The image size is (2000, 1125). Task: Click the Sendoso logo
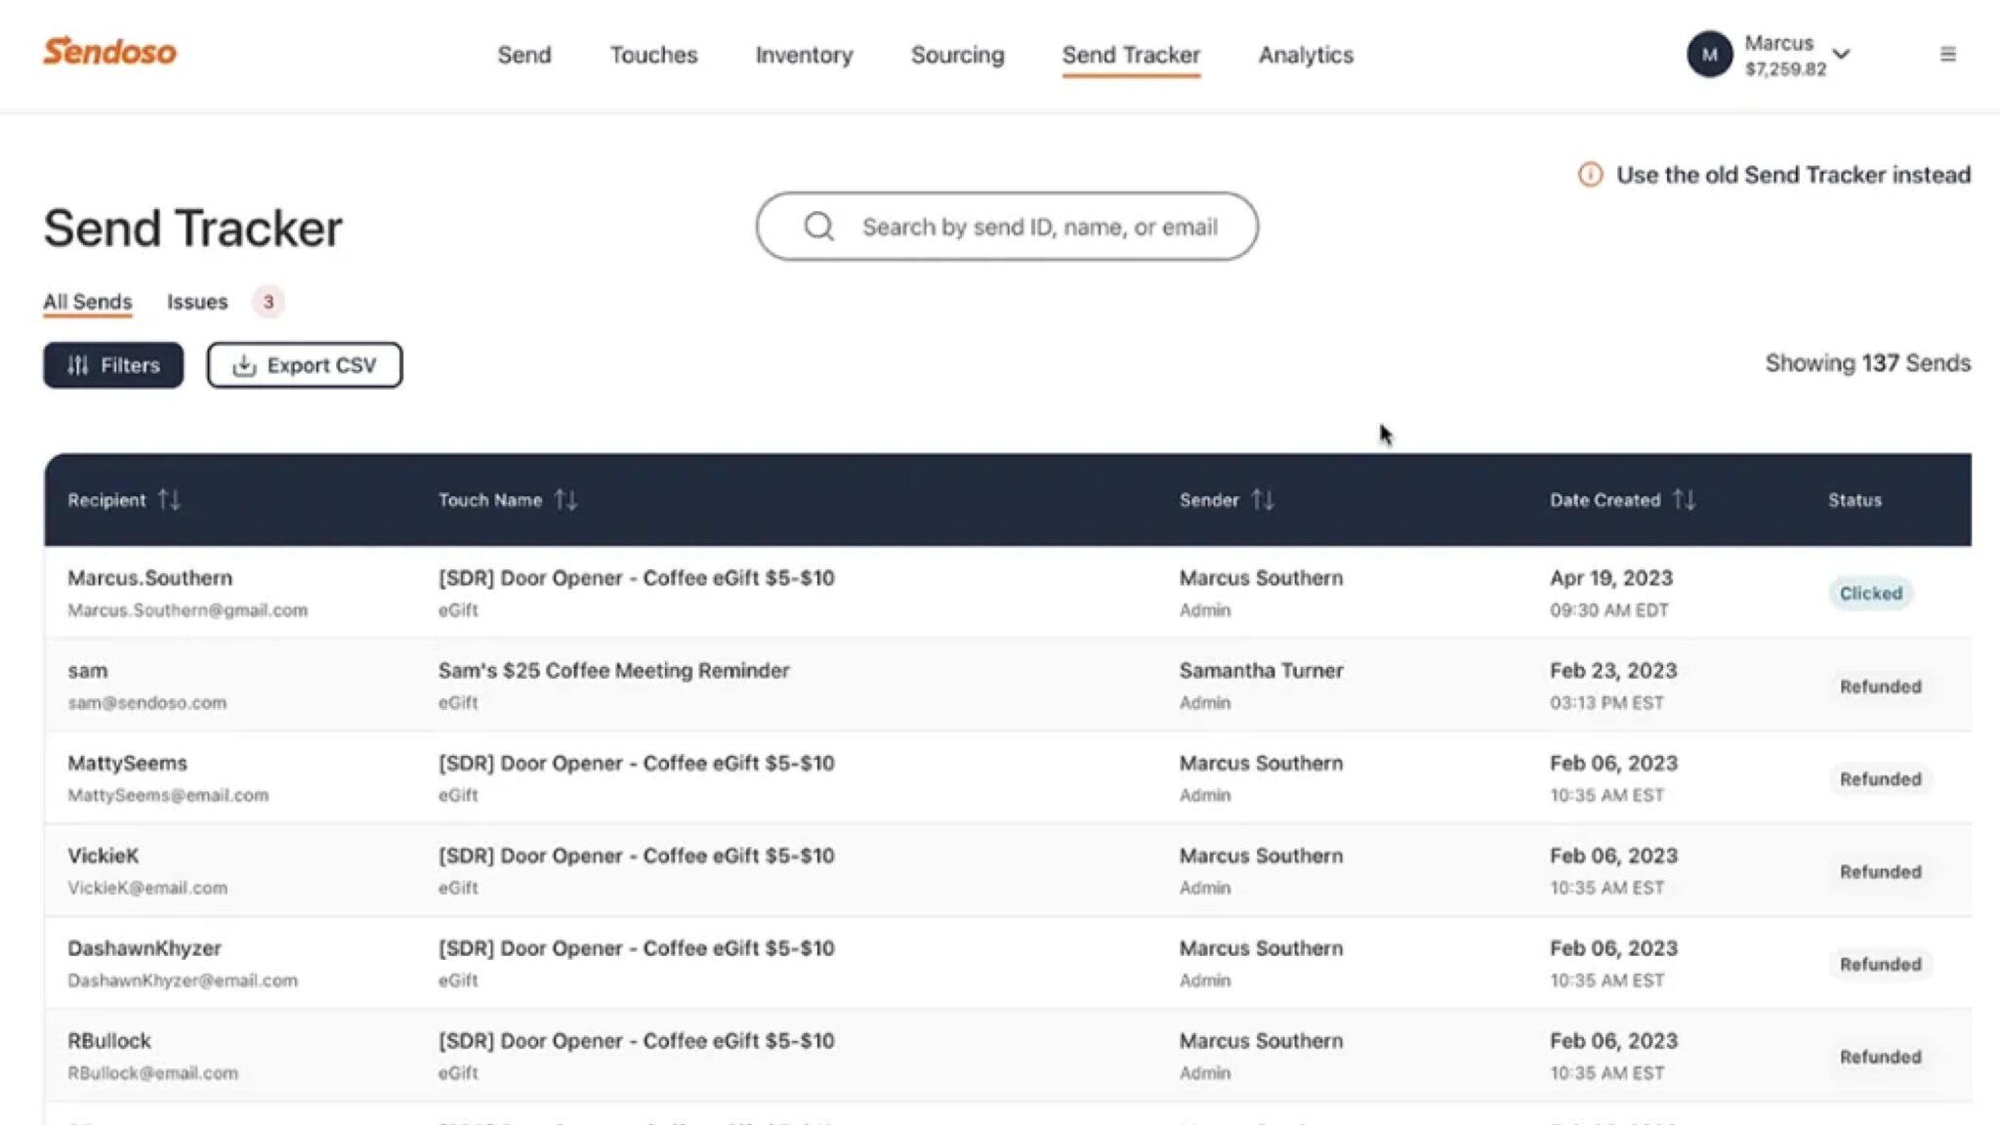click(109, 52)
